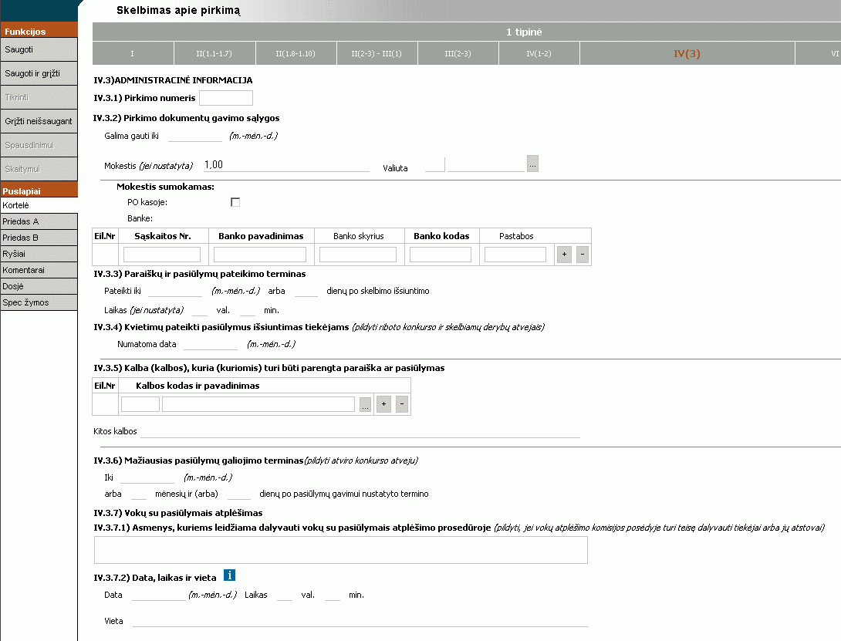841x641 pixels.
Task: Open the Dosjė page
Action: (39, 286)
